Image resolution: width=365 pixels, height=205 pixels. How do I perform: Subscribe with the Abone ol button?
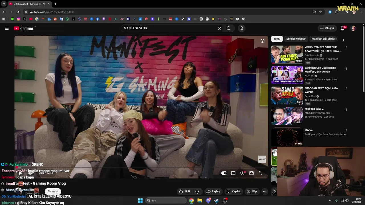point(53,191)
